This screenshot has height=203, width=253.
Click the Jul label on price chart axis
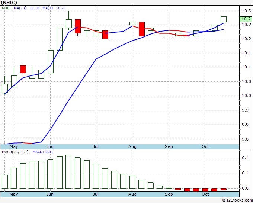(96, 146)
